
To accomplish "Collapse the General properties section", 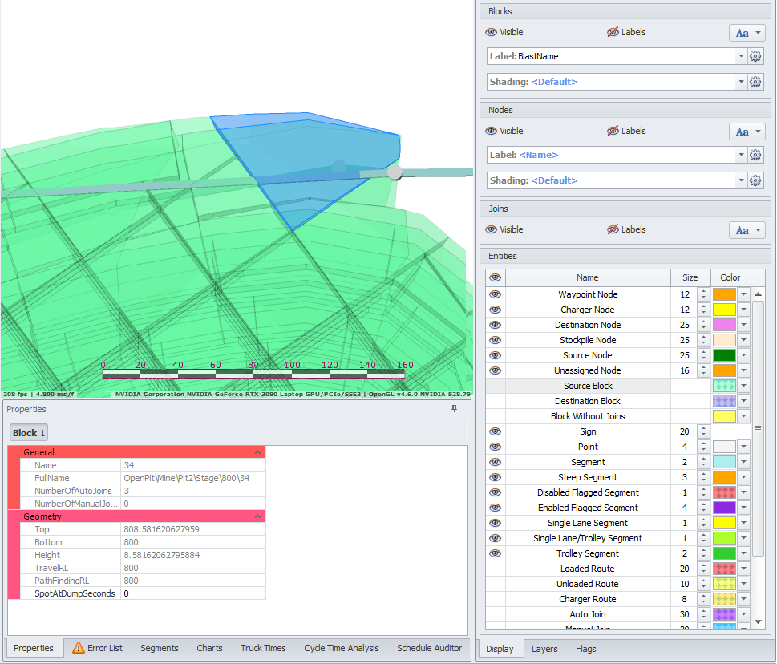I will 257,452.
